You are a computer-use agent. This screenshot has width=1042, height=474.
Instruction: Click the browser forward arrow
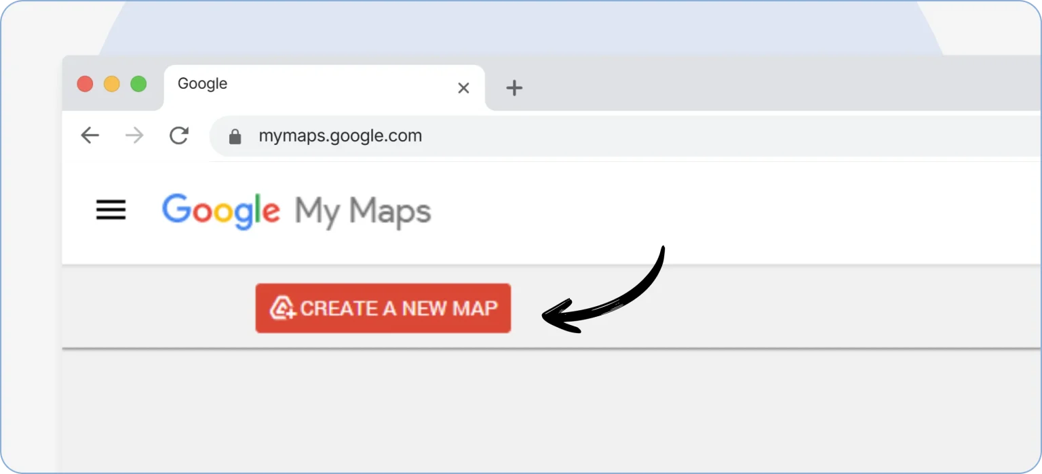click(134, 136)
